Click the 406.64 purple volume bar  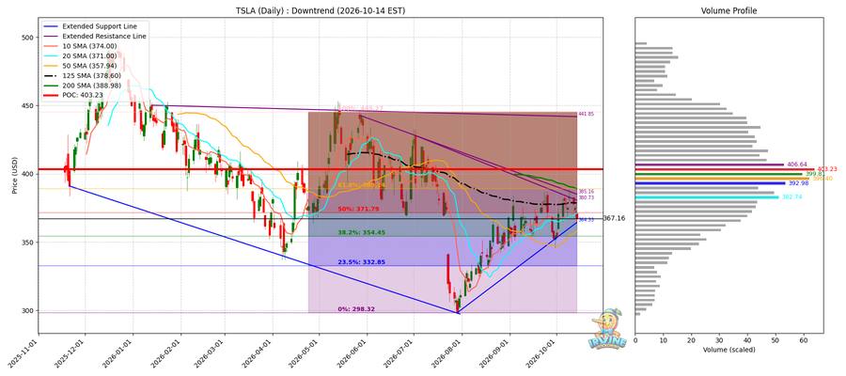click(x=710, y=164)
